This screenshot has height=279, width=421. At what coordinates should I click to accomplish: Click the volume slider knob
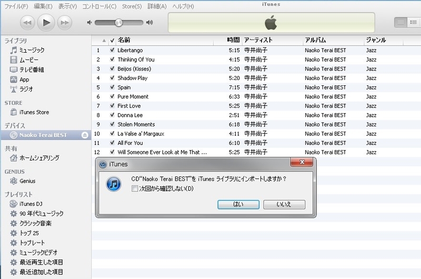119,23
